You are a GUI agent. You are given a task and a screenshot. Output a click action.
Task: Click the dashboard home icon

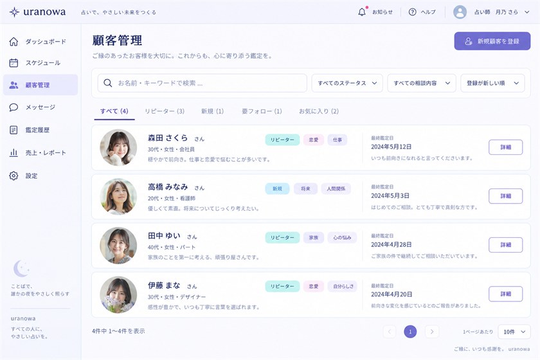click(x=14, y=41)
